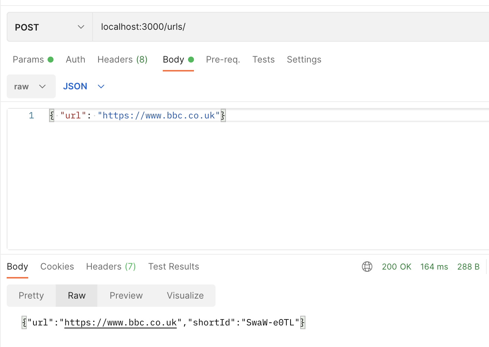Click the 200 OK status indicator
Viewport: 489px width, 347px height.
396,267
